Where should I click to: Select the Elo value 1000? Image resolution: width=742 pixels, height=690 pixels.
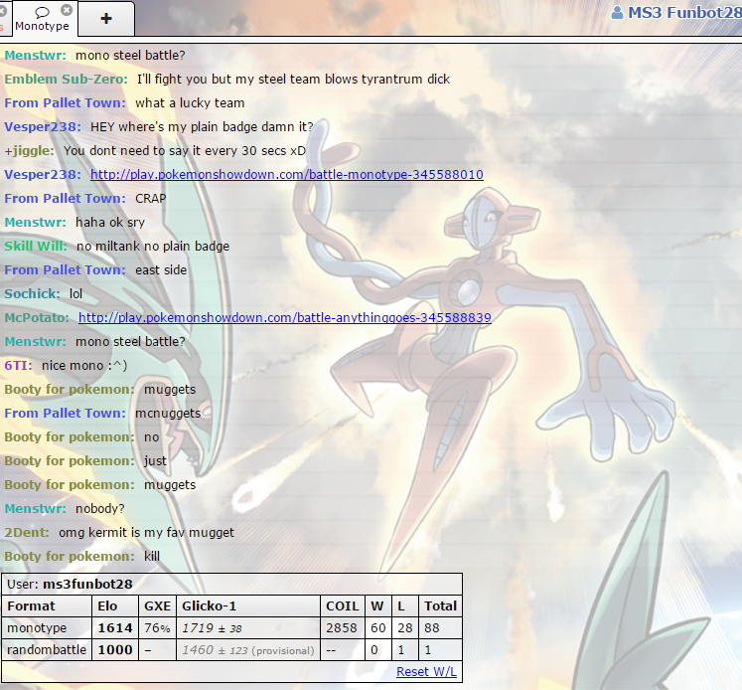115,650
